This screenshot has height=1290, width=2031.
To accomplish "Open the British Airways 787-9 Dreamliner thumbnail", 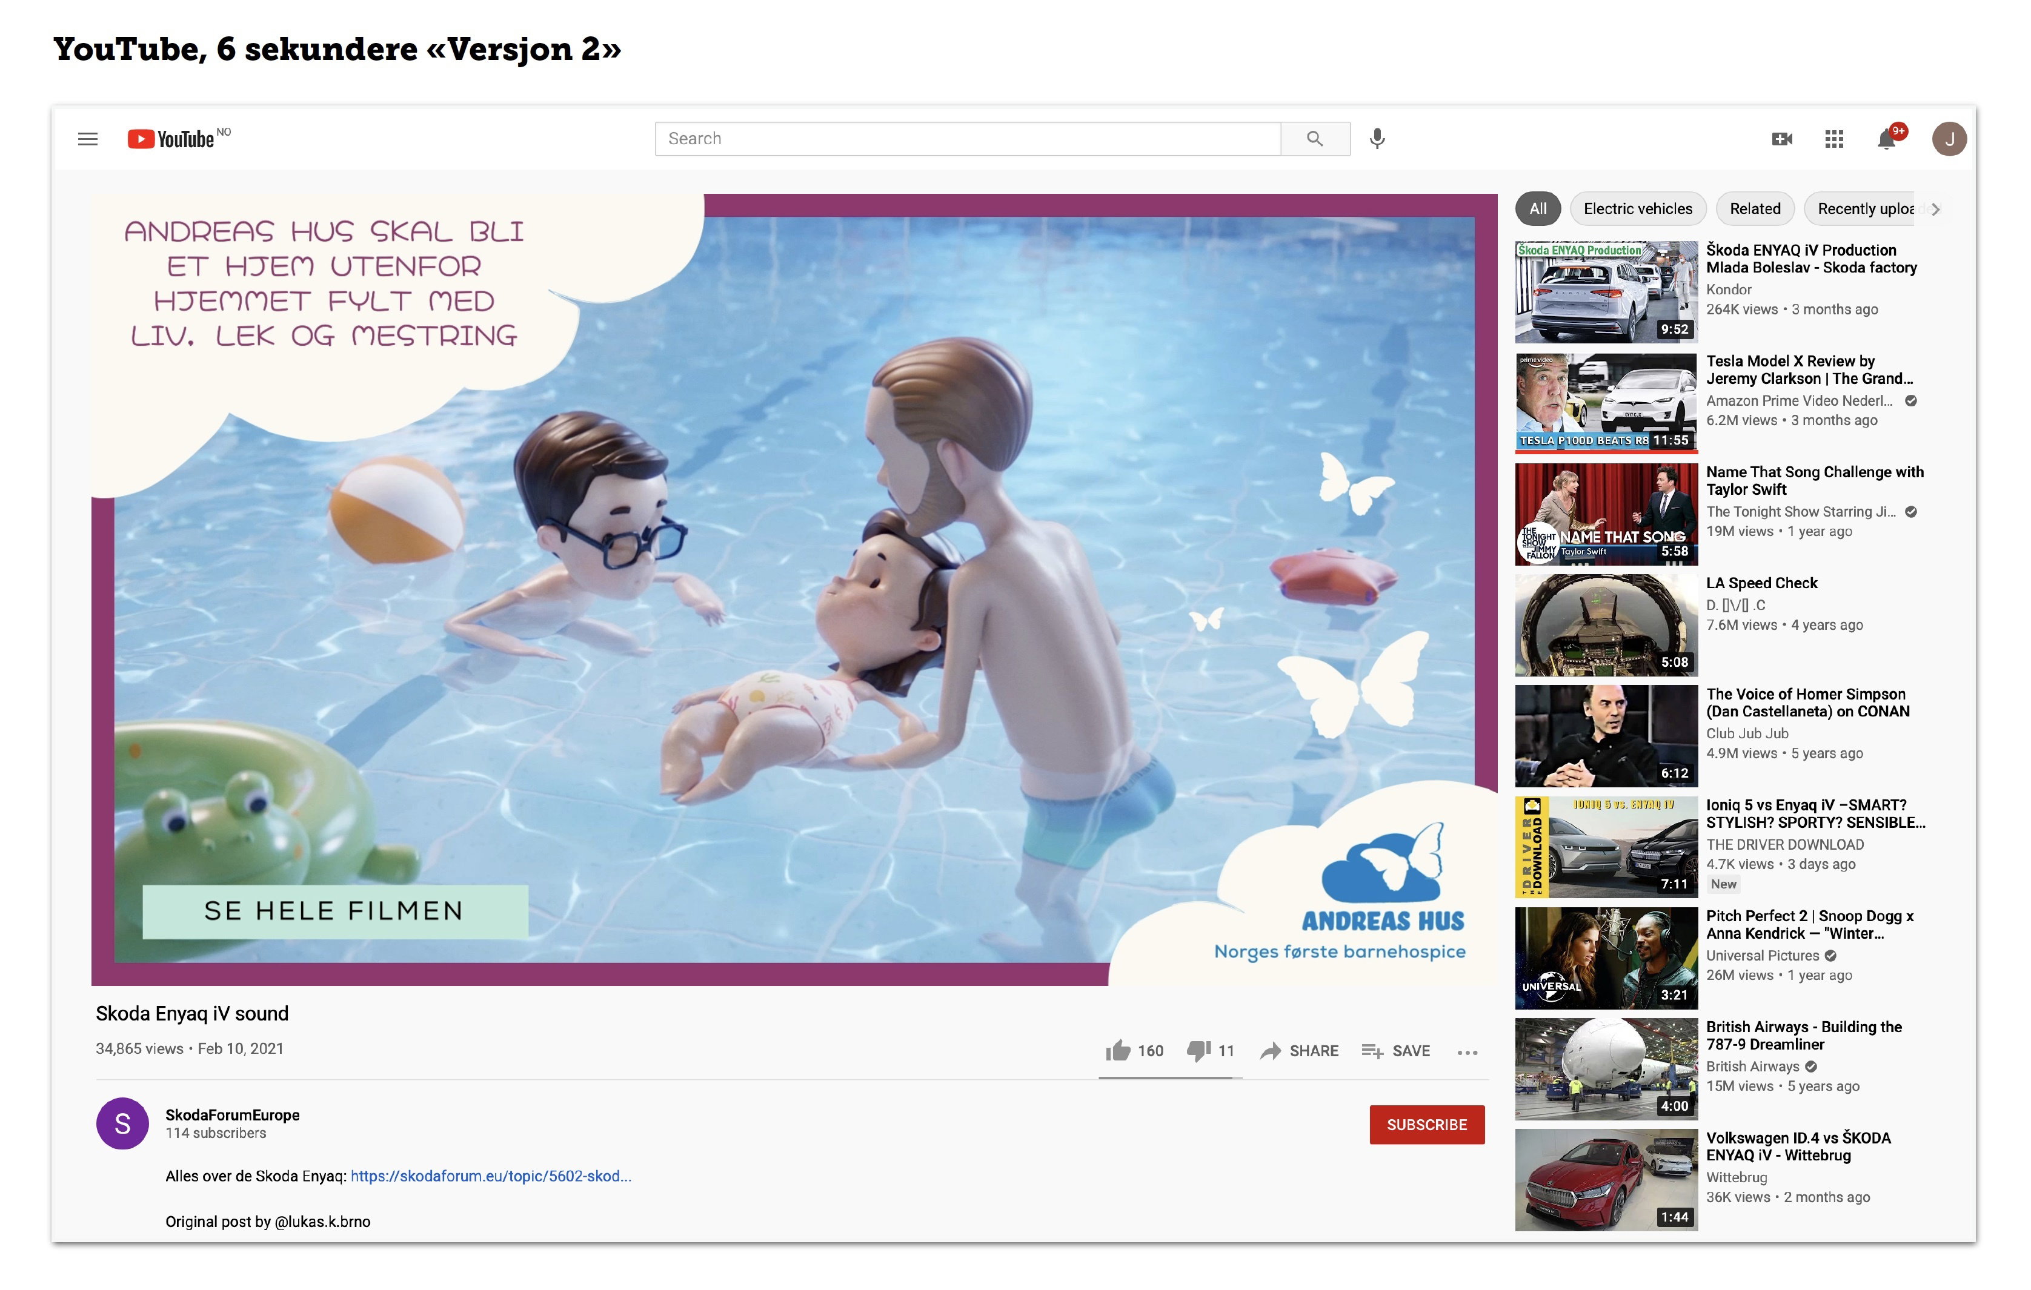I will click(x=1606, y=1069).
